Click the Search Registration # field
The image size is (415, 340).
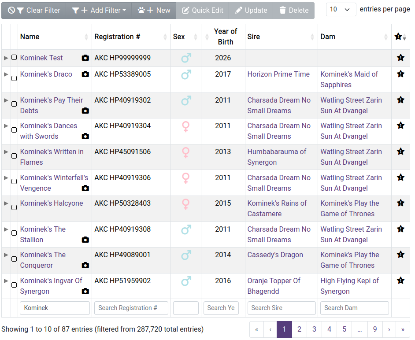tap(131, 308)
